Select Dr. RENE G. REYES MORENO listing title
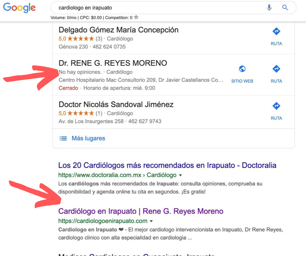306x256 pixels. (113, 63)
